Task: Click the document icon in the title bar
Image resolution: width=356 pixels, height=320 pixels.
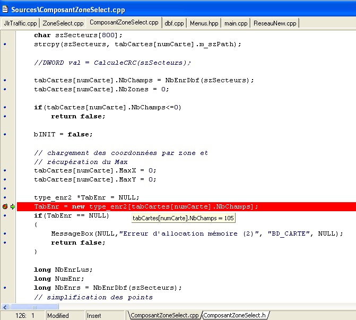Action: (x=5, y=10)
